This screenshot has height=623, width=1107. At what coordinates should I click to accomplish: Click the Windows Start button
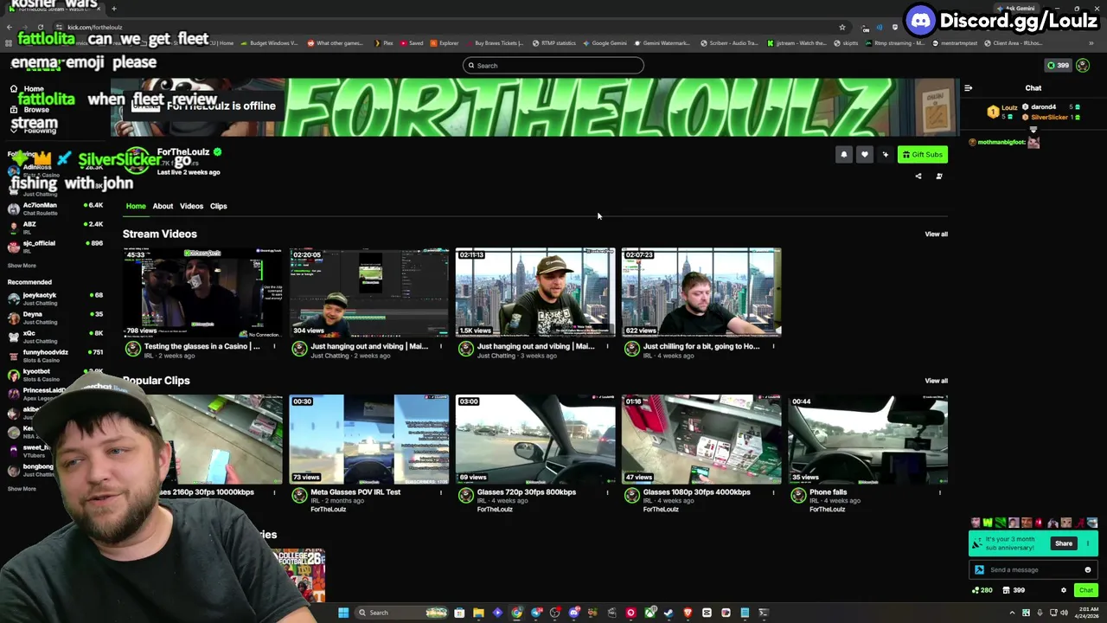point(343,613)
